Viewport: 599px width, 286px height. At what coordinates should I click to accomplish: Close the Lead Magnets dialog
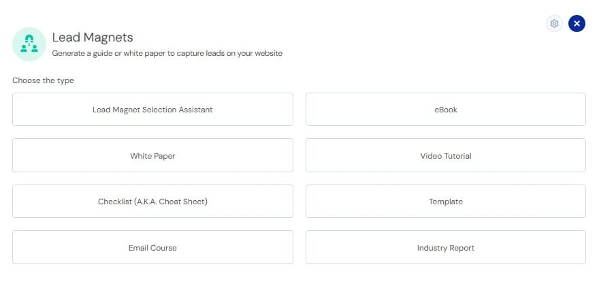[577, 24]
